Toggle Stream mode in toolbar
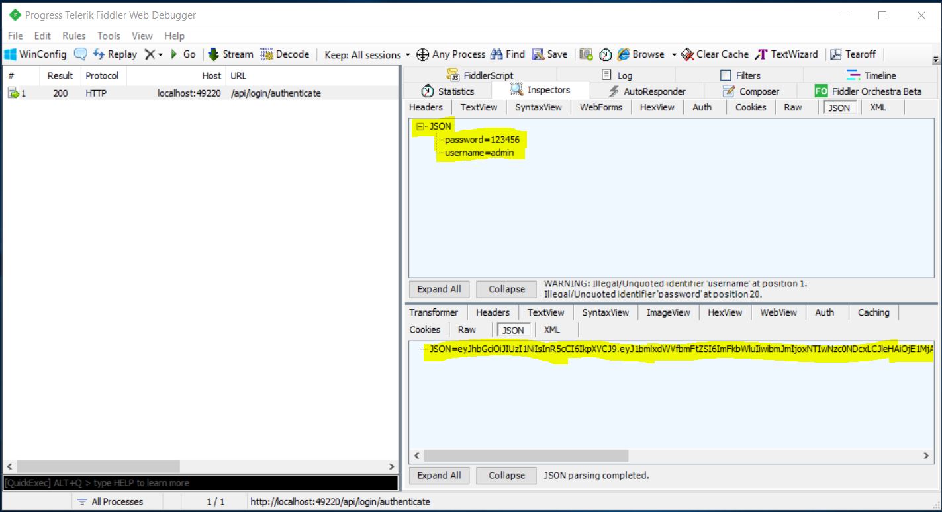Image resolution: width=942 pixels, height=512 pixels. click(230, 54)
